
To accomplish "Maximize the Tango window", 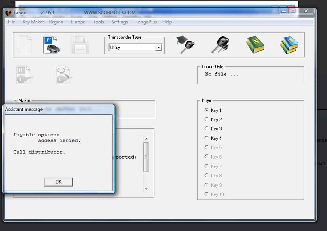I will tap(293, 11).
